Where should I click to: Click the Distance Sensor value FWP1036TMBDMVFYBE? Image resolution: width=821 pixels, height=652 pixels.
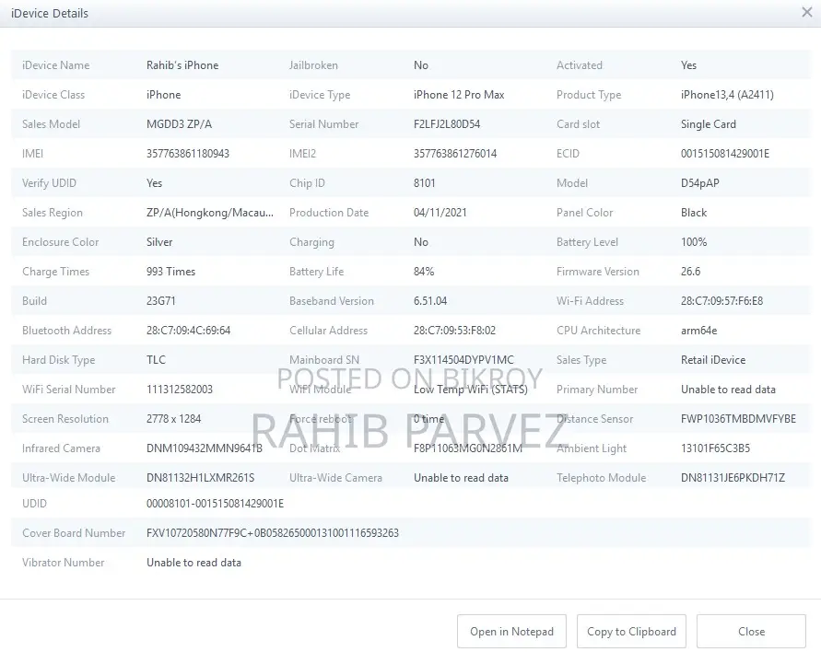click(x=738, y=419)
